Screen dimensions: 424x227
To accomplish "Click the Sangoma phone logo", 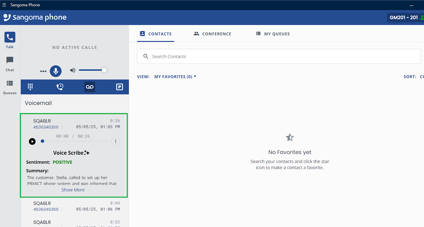I will coord(35,17).
